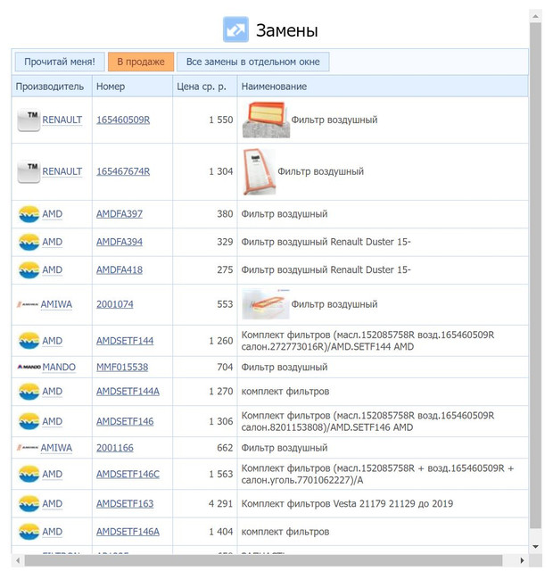Click the horizontal scrollbar left arrow

tap(18, 560)
